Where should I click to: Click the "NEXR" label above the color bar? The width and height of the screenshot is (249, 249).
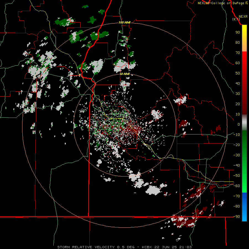(243, 17)
